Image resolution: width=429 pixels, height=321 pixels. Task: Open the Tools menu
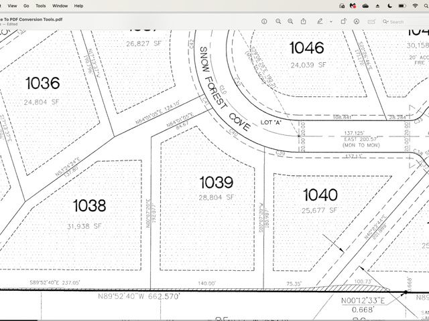click(41, 5)
